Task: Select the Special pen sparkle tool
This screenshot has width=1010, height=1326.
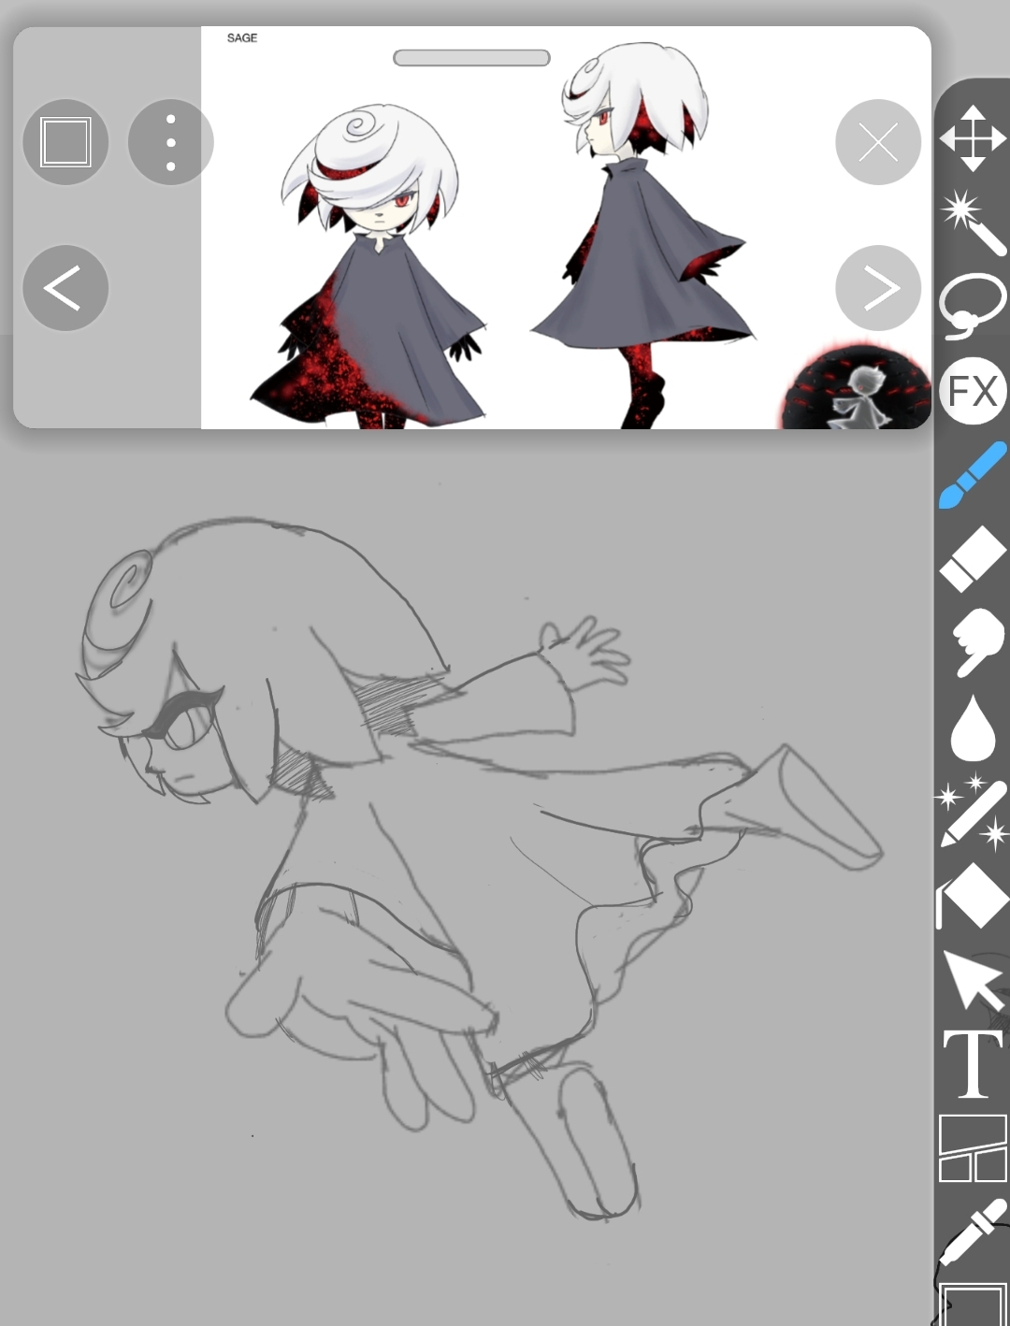Action: tap(973, 811)
